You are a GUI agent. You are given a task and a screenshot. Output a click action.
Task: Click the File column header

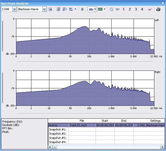coord(82,121)
